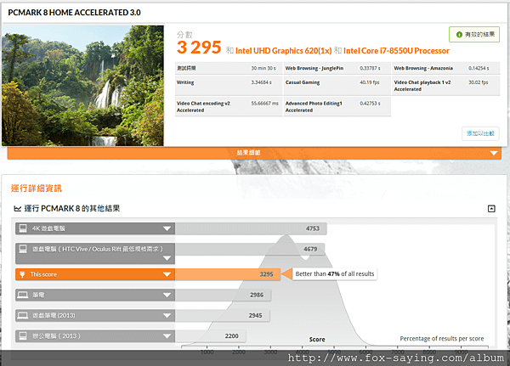510x366 pixels.
Task: Click the Web Browsing - Amazonia result
Action: (446, 68)
